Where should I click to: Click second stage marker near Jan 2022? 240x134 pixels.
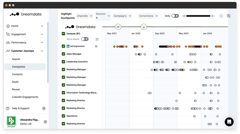pos(144,27)
